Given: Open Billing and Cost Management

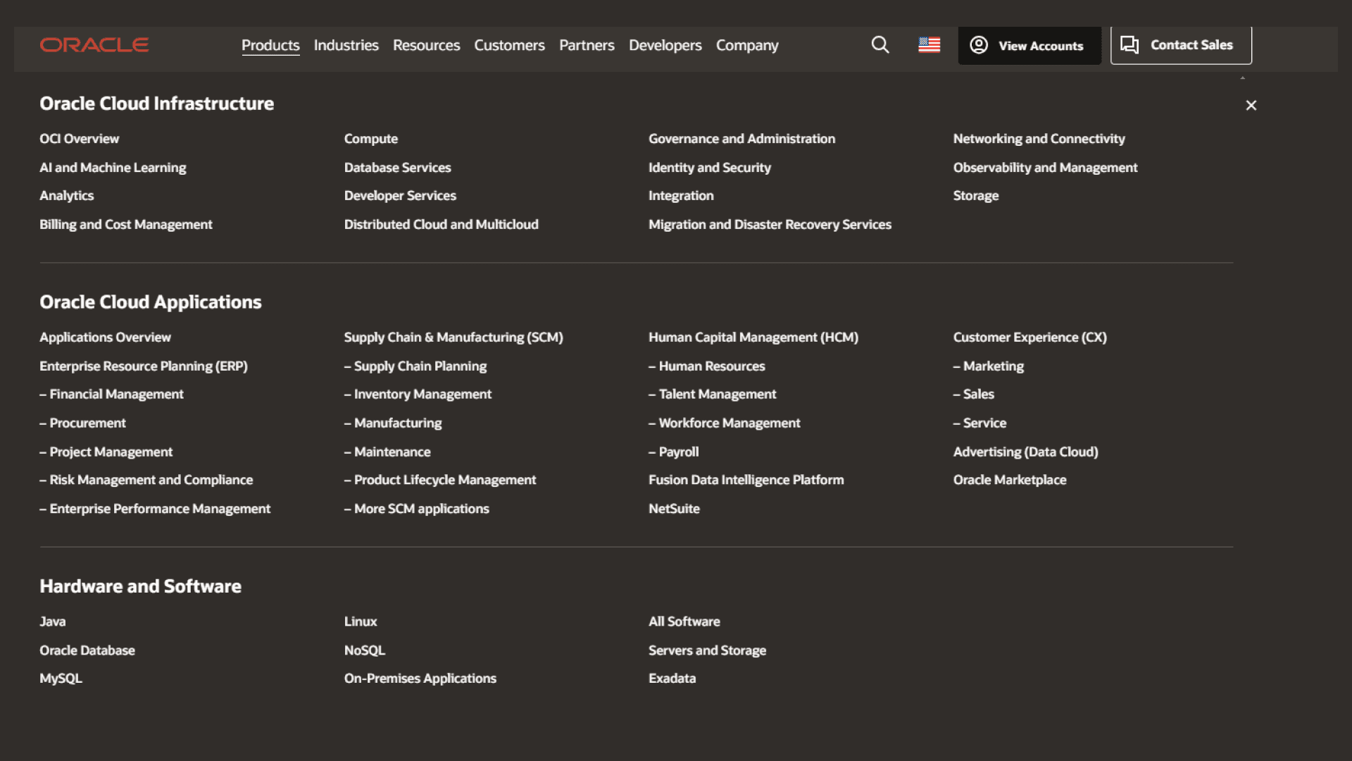Looking at the screenshot, I should tap(126, 225).
